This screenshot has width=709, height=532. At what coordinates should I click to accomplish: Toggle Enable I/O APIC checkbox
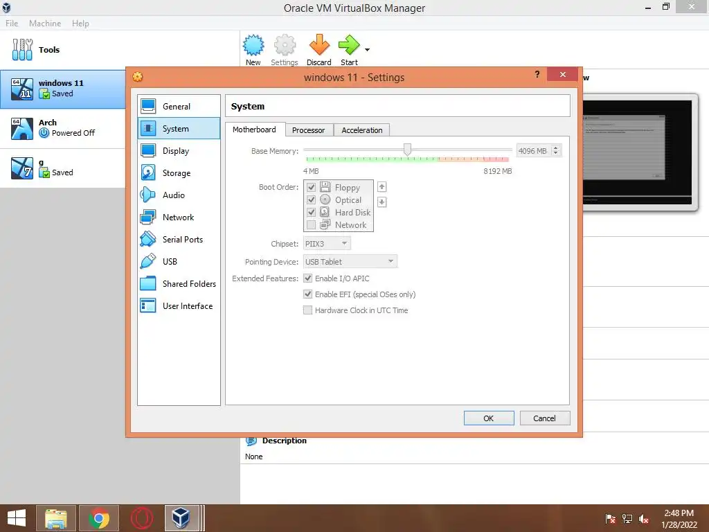pyautogui.click(x=307, y=278)
